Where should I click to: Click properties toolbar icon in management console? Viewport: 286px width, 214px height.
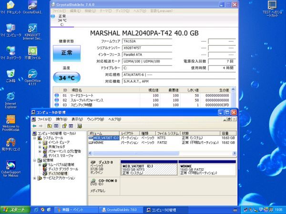[x=64, y=126]
